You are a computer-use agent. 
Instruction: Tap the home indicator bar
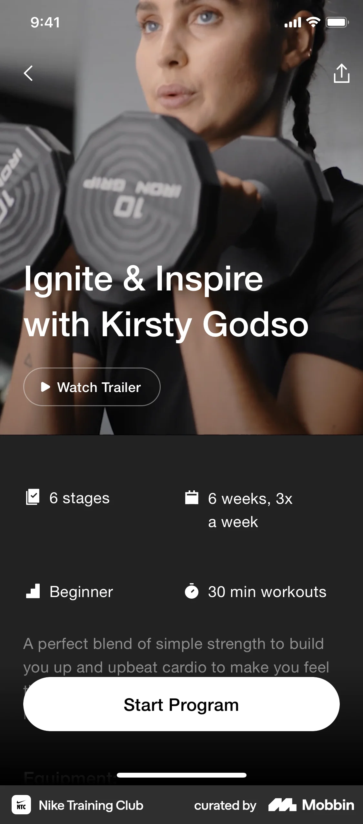coord(182,775)
